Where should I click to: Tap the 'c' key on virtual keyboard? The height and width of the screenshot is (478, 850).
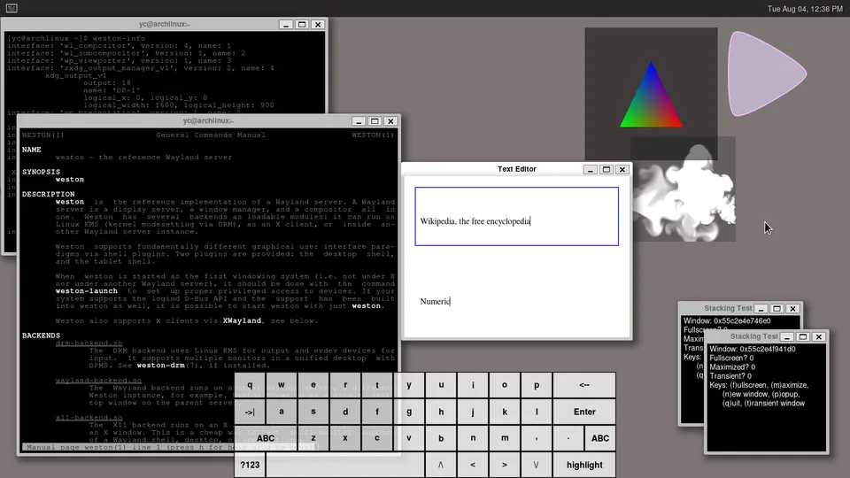(x=377, y=438)
